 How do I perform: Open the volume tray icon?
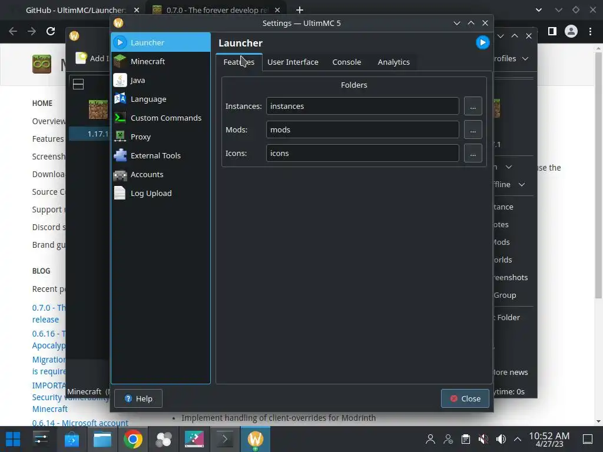[501, 439]
